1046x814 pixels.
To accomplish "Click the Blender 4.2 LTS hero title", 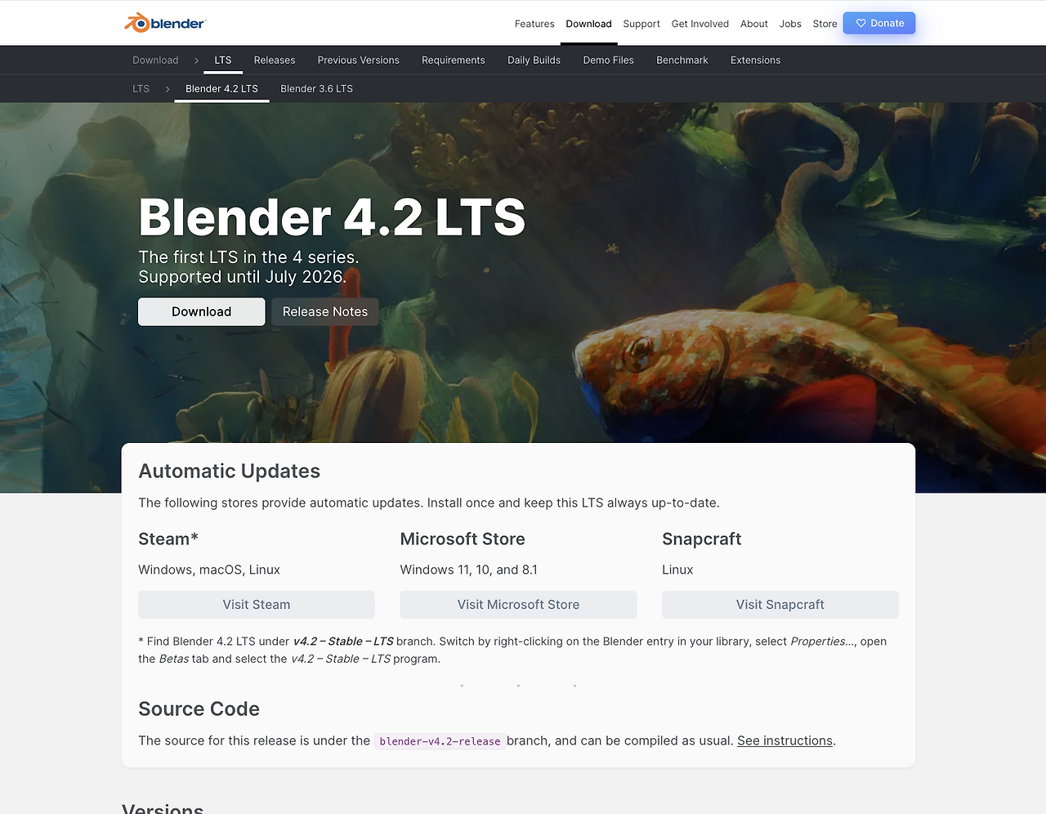I will point(332,217).
